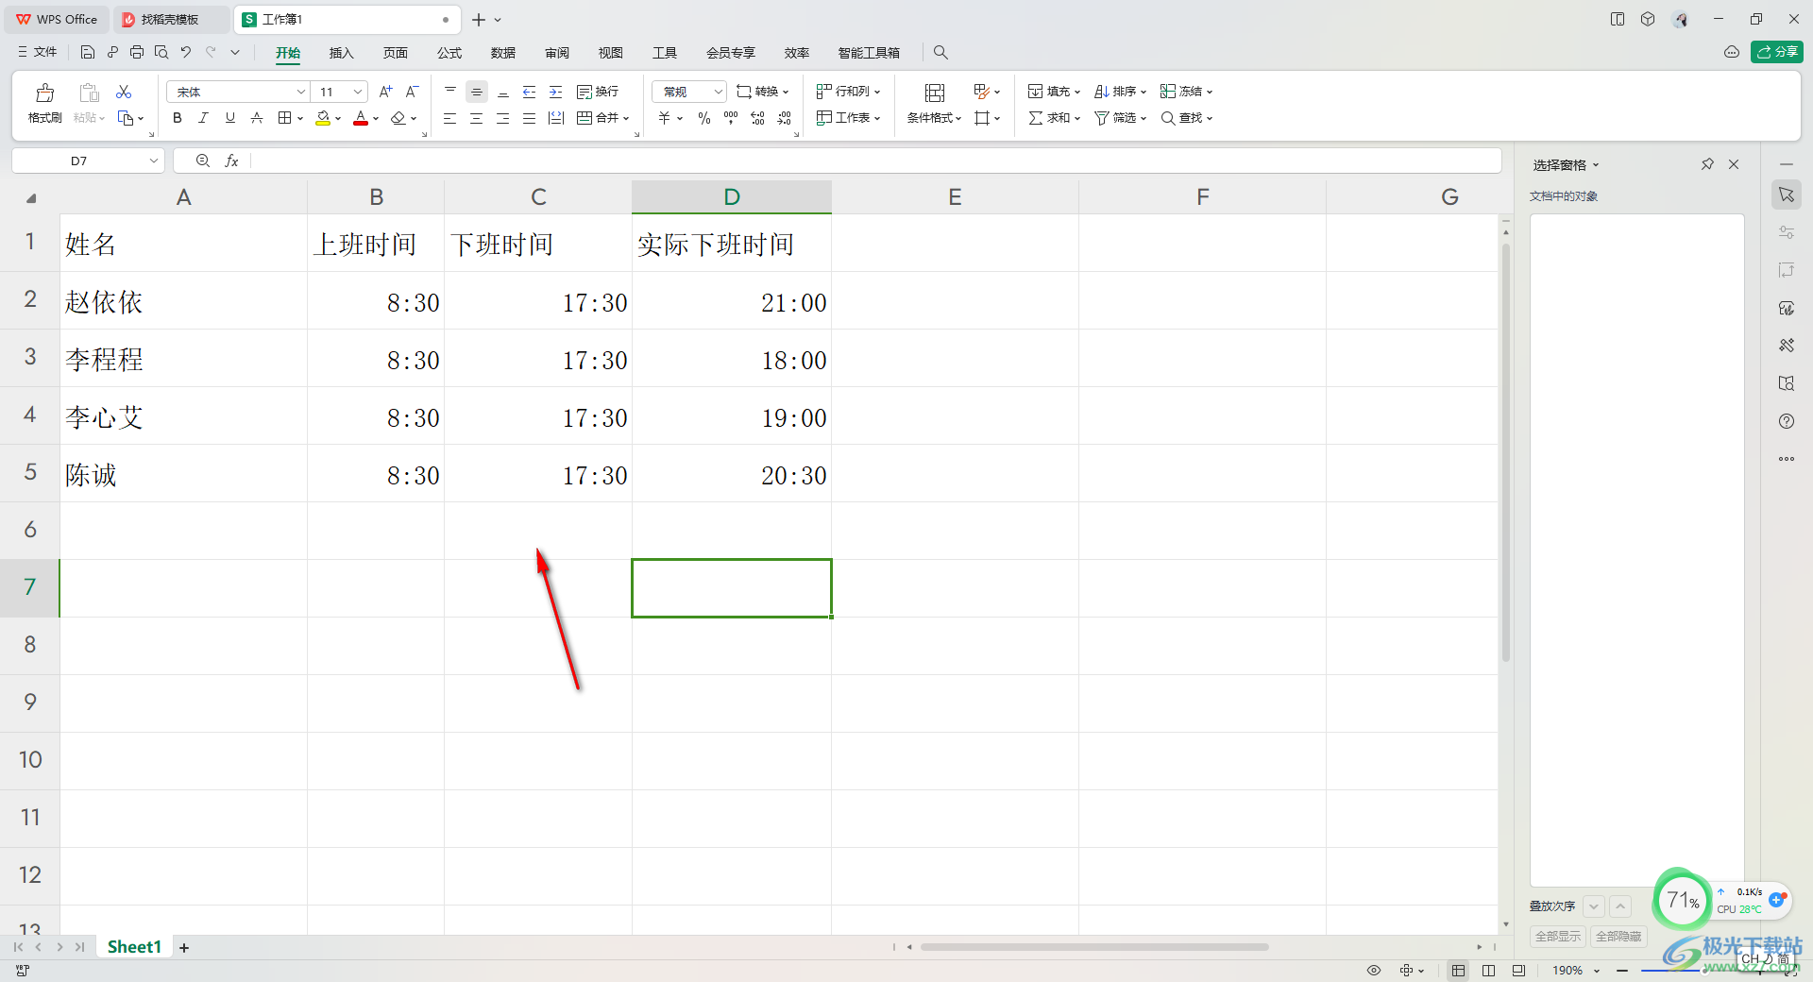Toggle center horizontal alignment
This screenshot has width=1813, height=982.
477,118
